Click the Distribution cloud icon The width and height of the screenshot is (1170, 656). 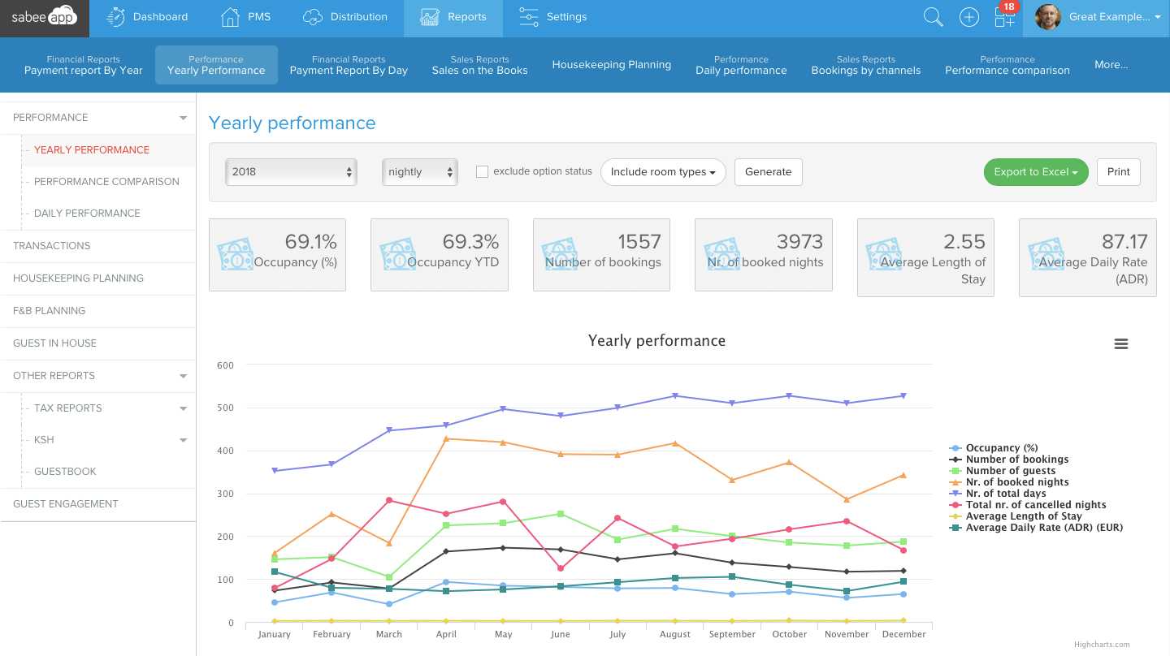pos(313,17)
